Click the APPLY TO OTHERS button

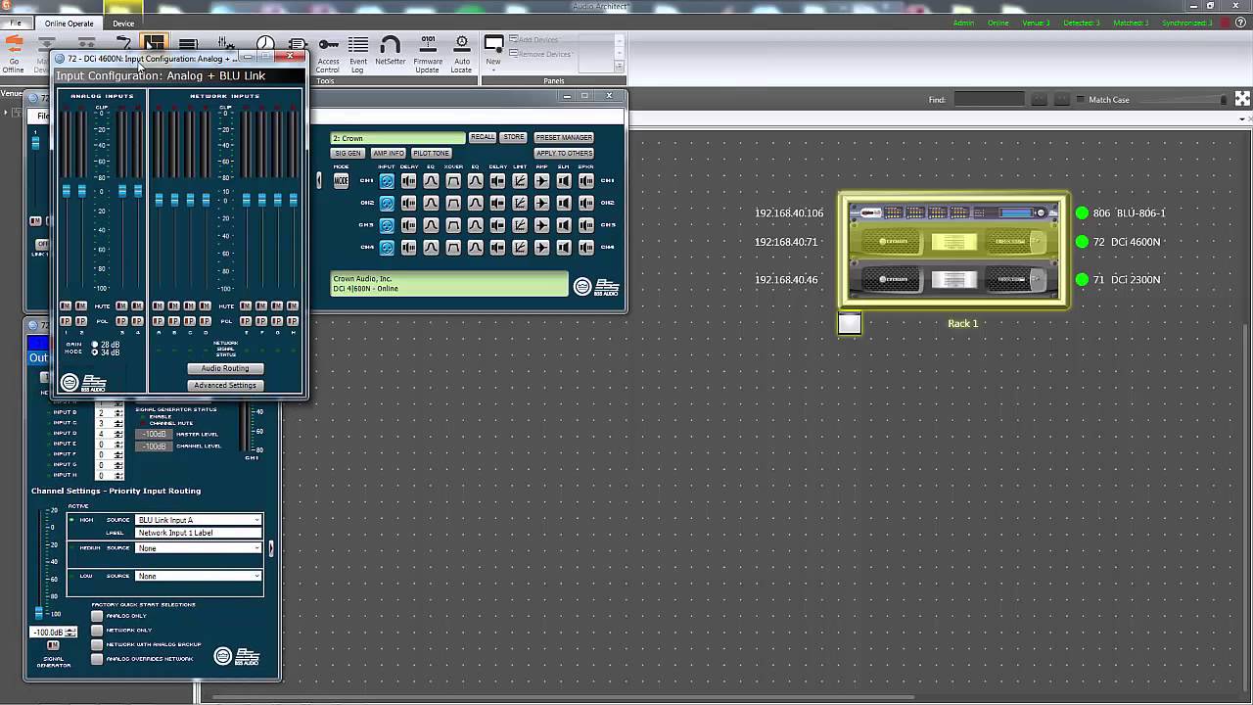[x=564, y=153]
